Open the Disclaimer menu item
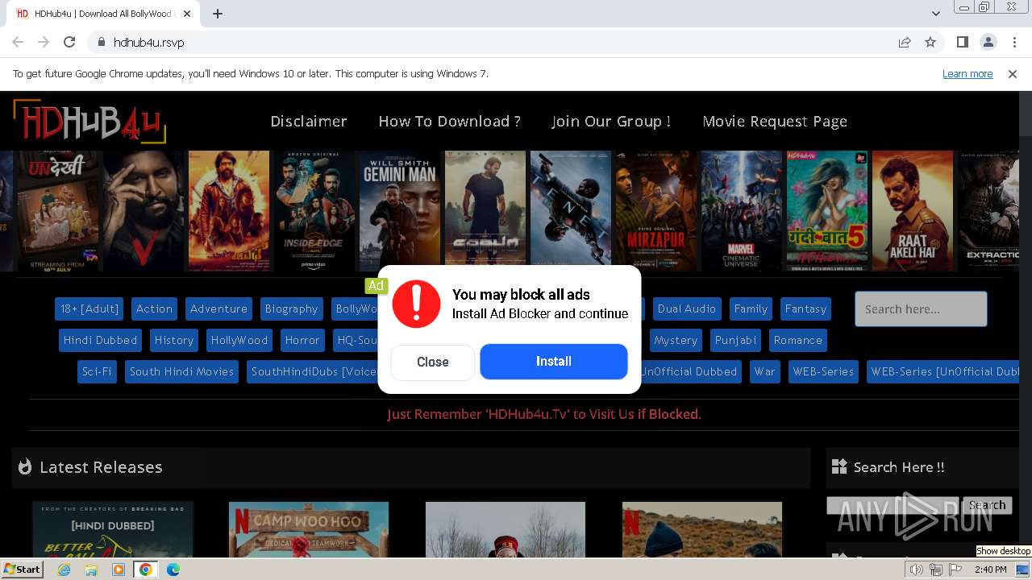1032x580 pixels. (x=309, y=121)
